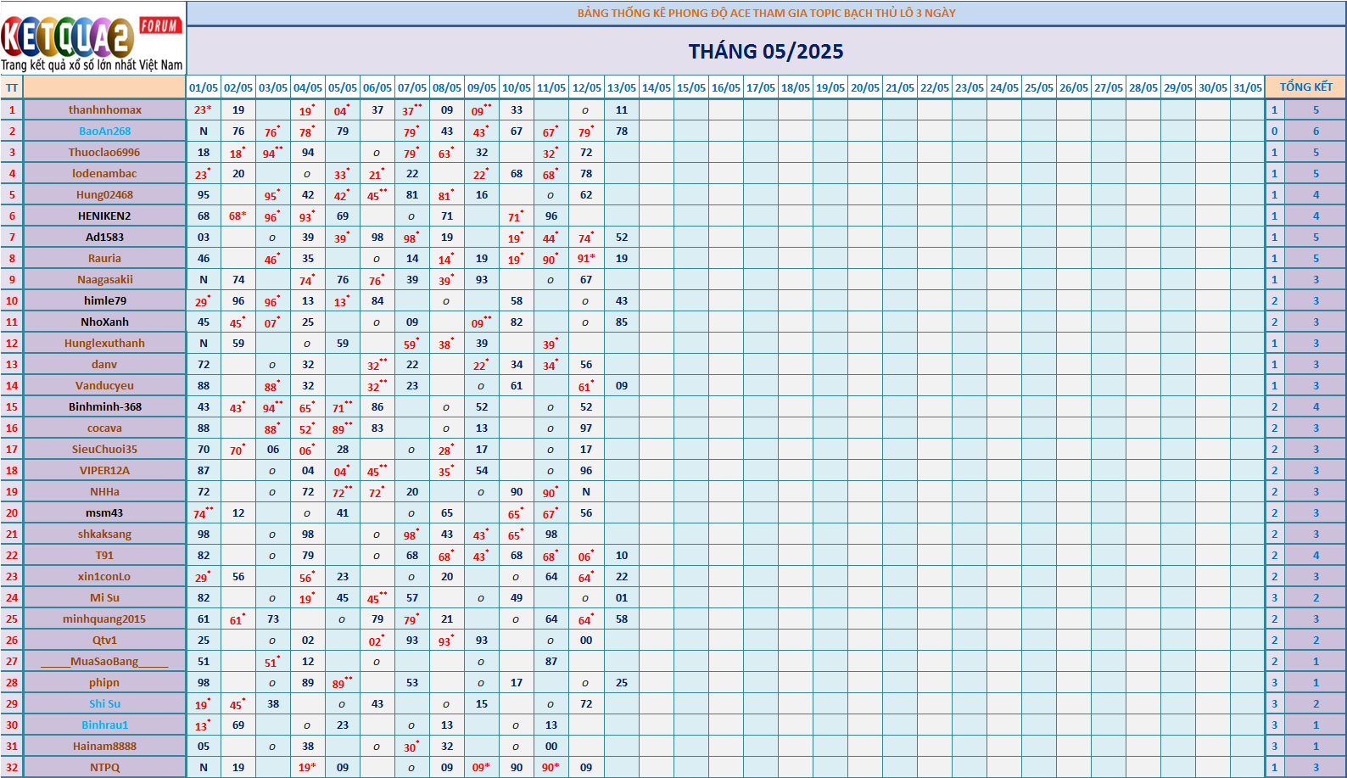Click NTPQ's 04/05 cell 19*
Image resolution: width=1347 pixels, height=778 pixels.
click(308, 767)
